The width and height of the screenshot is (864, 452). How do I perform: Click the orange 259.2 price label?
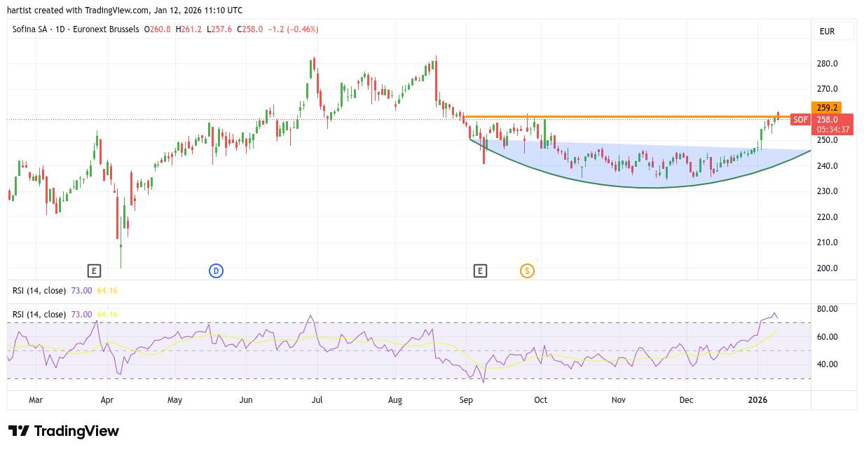tap(827, 108)
